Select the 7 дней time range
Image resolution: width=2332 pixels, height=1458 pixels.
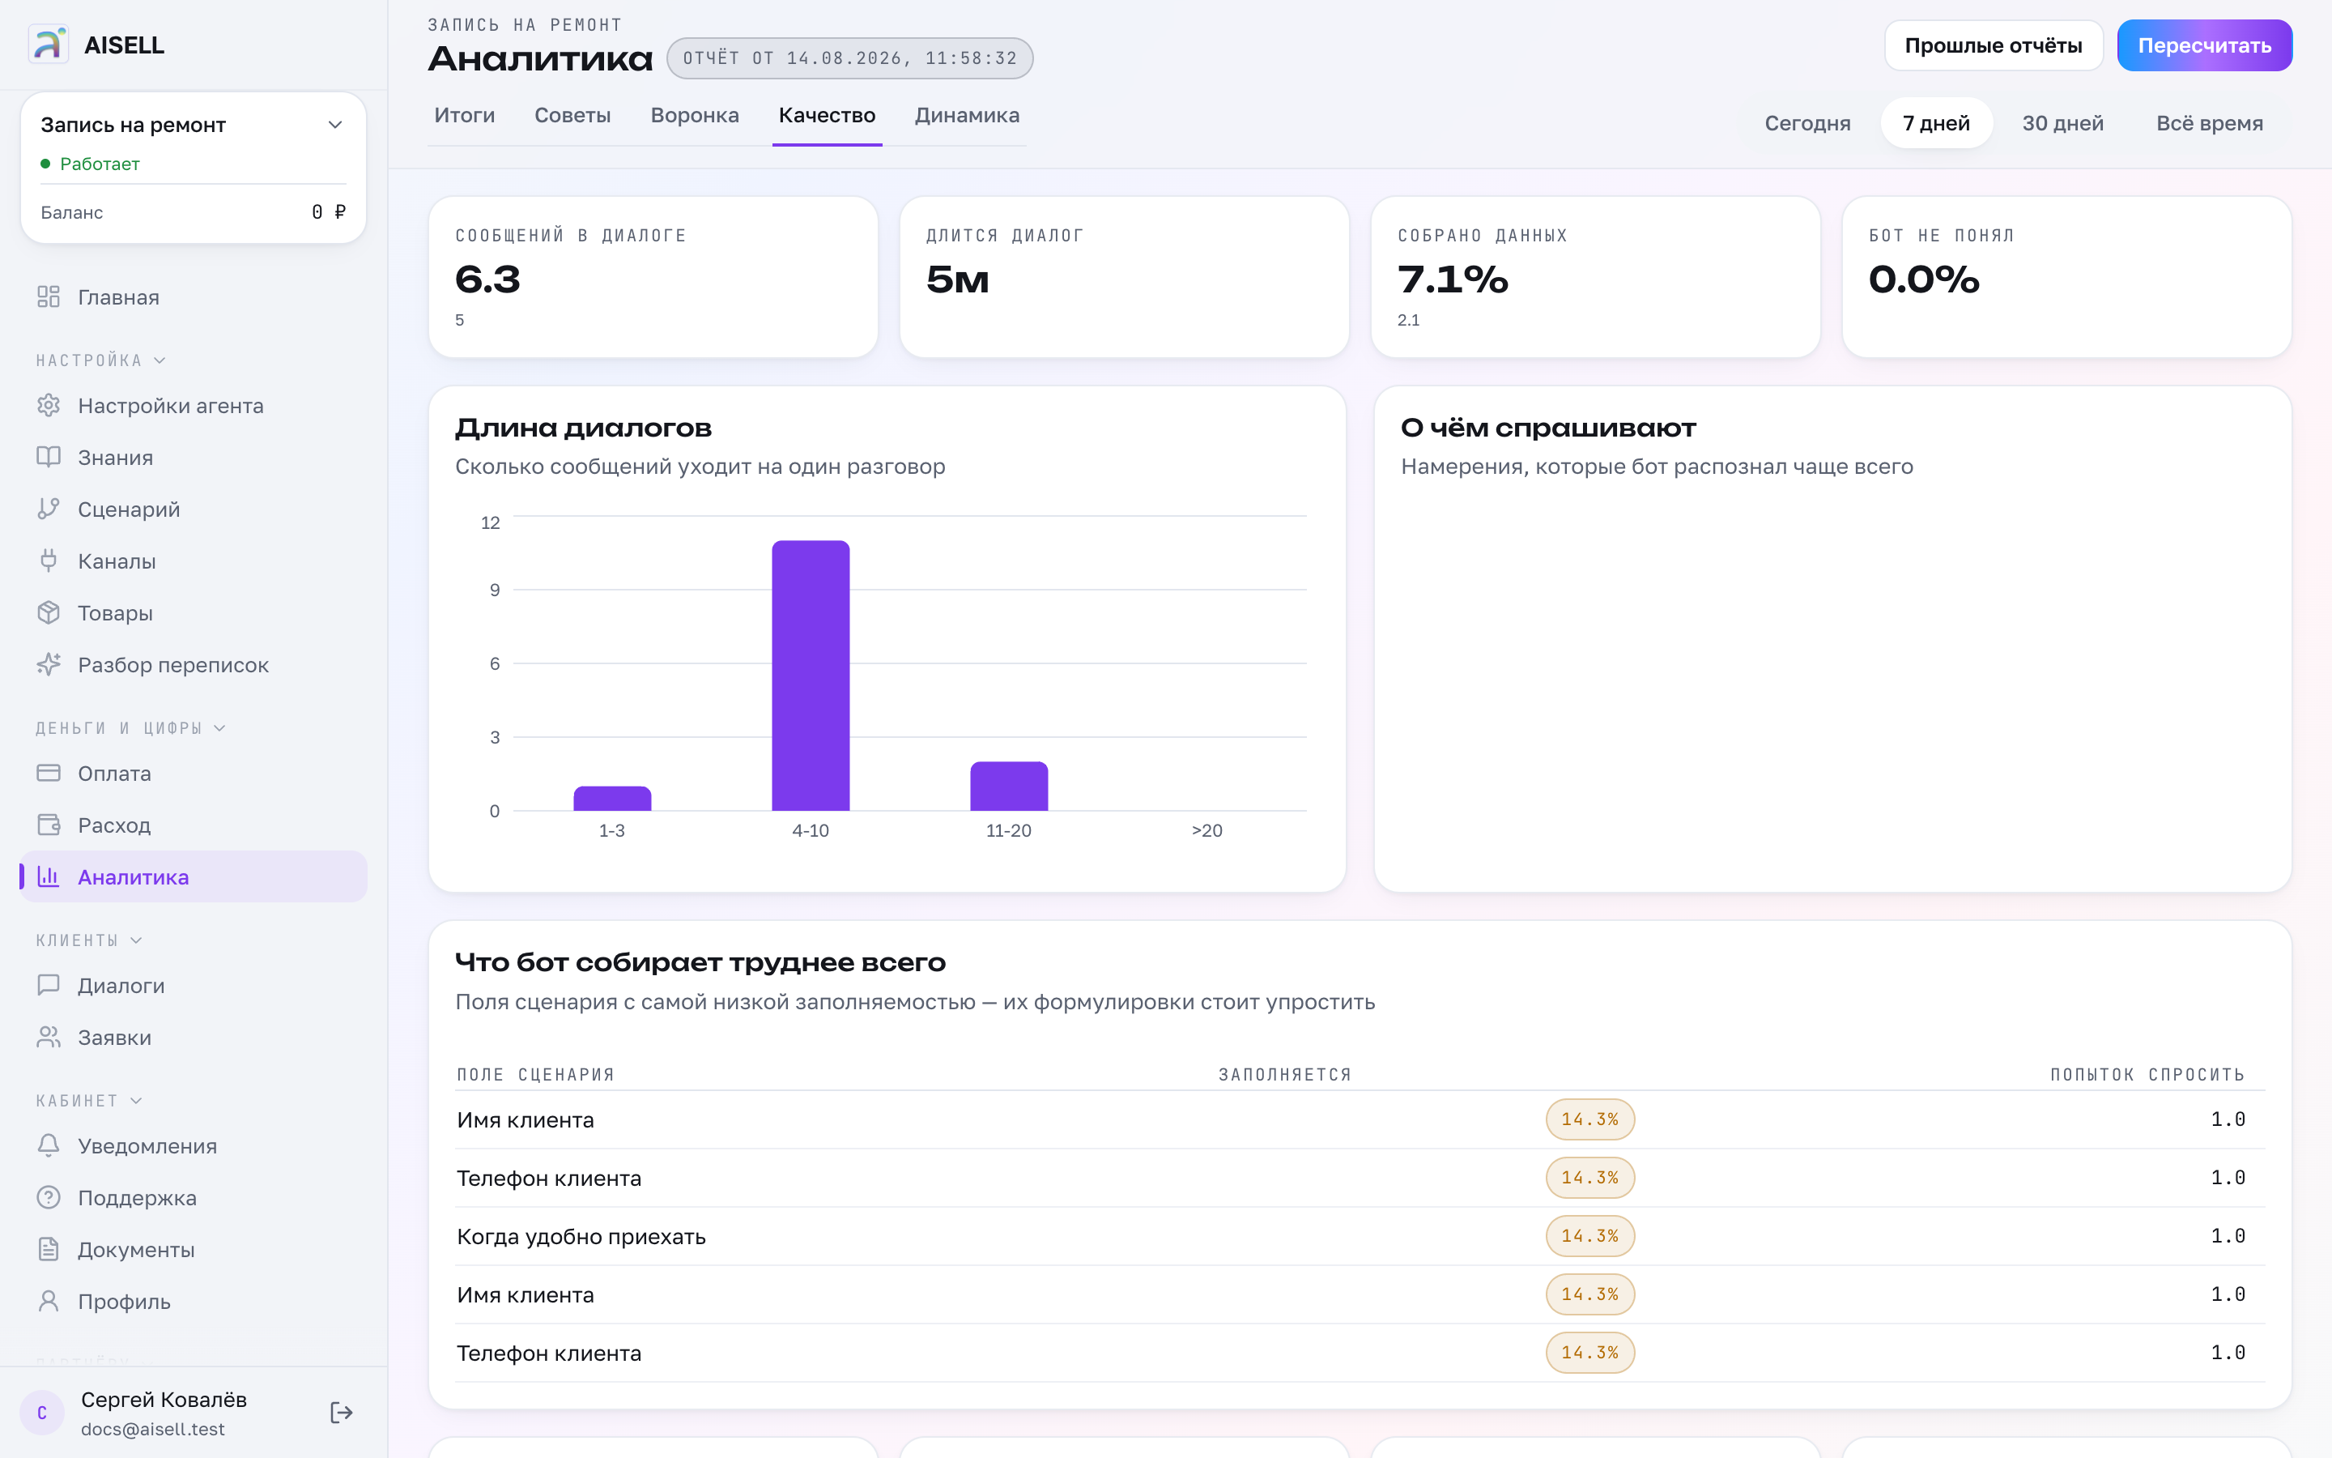pyautogui.click(x=1936, y=123)
